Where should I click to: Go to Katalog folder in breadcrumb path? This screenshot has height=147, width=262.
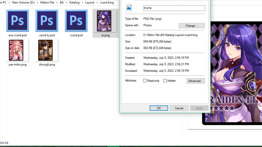point(74,2)
